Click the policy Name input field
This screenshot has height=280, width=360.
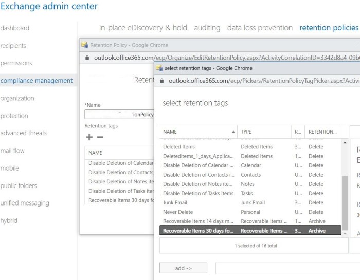[x=119, y=115]
